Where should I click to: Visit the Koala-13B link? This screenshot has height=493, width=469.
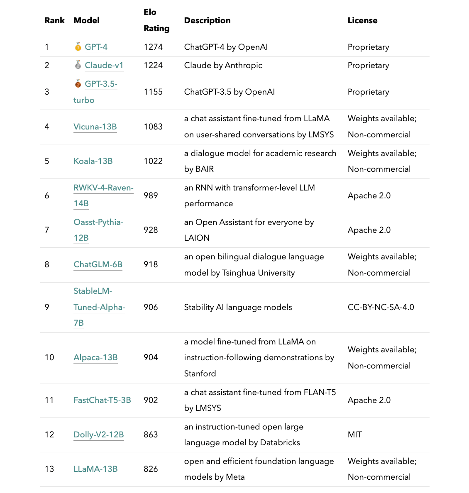pos(93,161)
